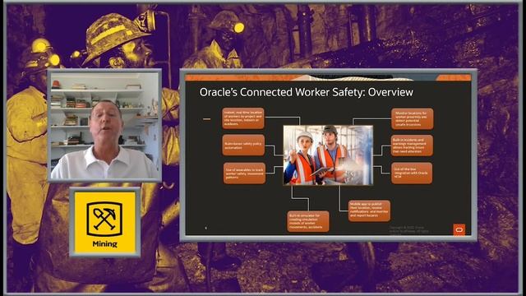Click the red Oracle logo on slide
The height and width of the screenshot is (296, 526).
(x=459, y=230)
